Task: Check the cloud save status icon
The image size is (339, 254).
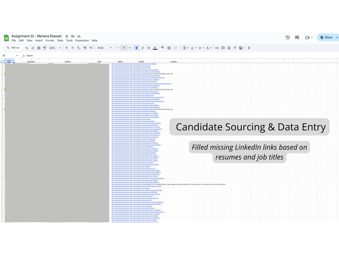Action: [79, 36]
